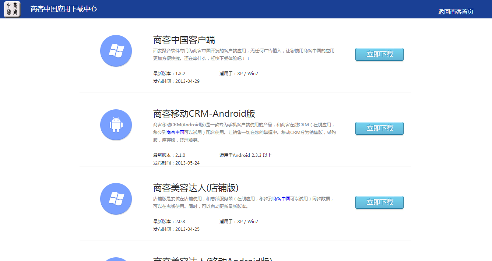
Task: Click Windows icon beside 商客美容达人(店铺版)
Action: tap(116, 199)
